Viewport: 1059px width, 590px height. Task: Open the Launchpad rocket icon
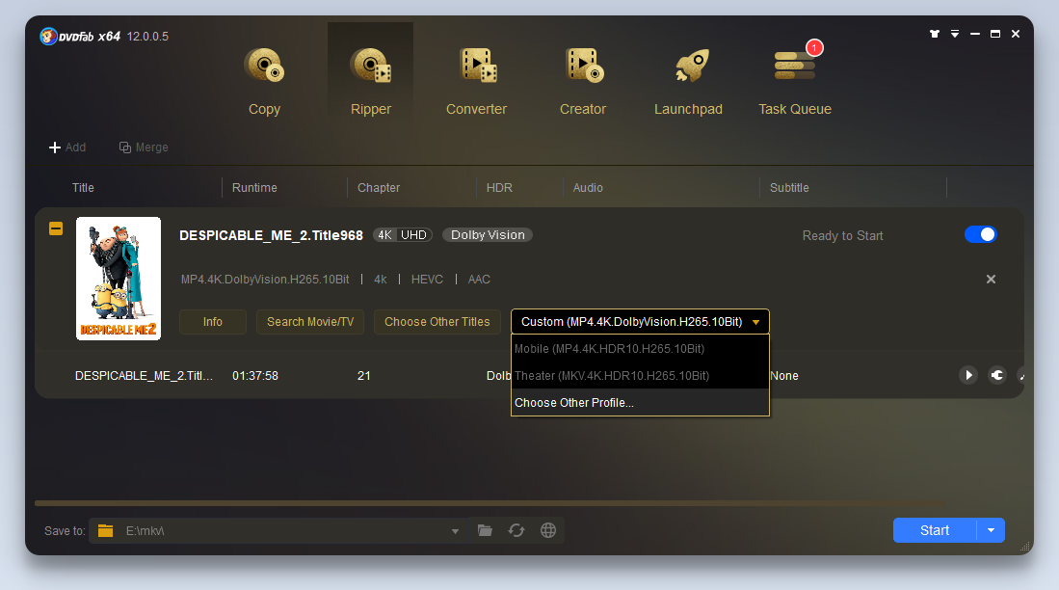click(x=688, y=67)
